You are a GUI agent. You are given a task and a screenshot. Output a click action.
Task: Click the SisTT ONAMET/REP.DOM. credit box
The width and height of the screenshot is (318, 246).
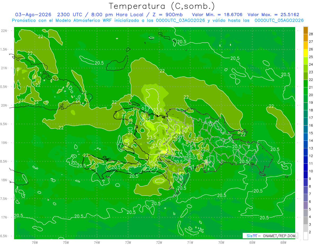[x=270, y=236]
